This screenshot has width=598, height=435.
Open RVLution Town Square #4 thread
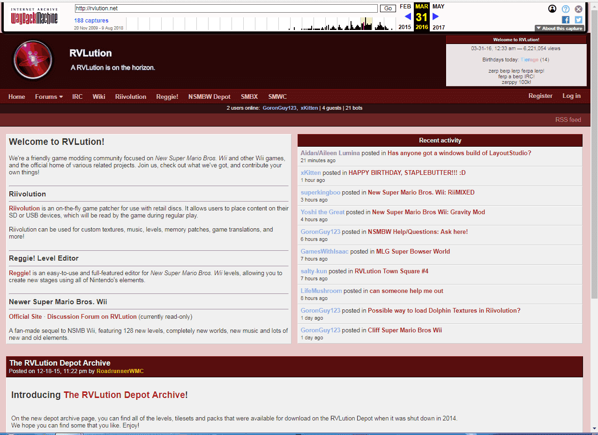point(391,271)
